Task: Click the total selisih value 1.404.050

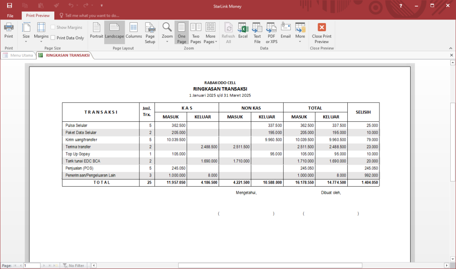Action: click(x=370, y=183)
